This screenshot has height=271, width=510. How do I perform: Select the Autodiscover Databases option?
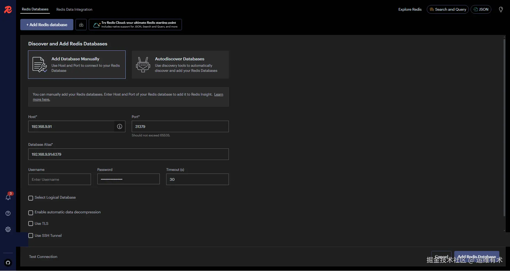click(x=180, y=65)
